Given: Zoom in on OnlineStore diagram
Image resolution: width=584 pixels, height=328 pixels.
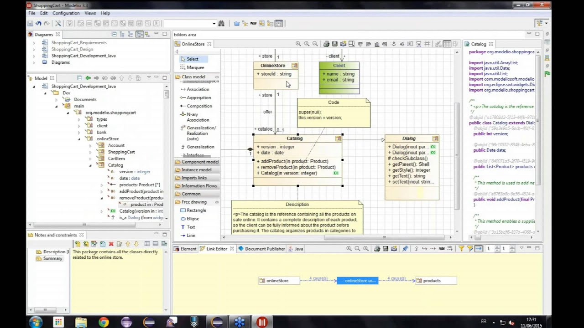Looking at the screenshot, I should pos(298,44).
